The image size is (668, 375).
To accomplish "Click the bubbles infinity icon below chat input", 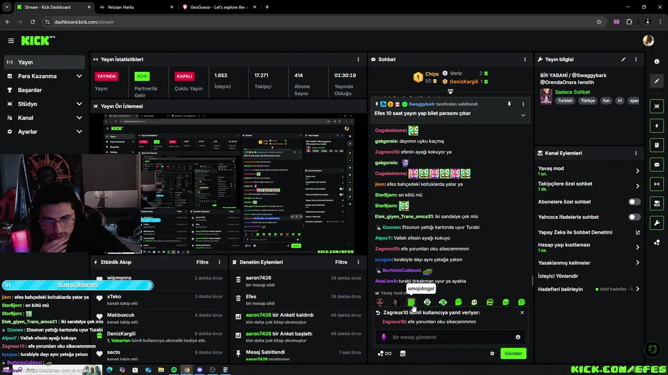I will (384, 354).
